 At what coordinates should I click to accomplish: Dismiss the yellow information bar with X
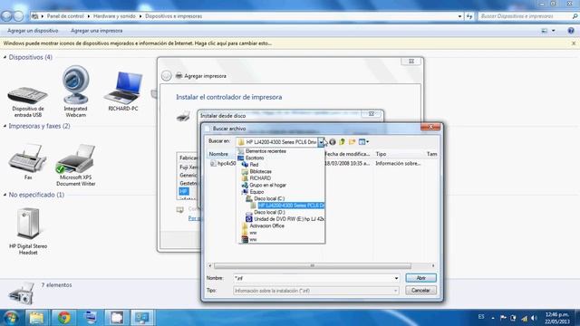(574, 43)
